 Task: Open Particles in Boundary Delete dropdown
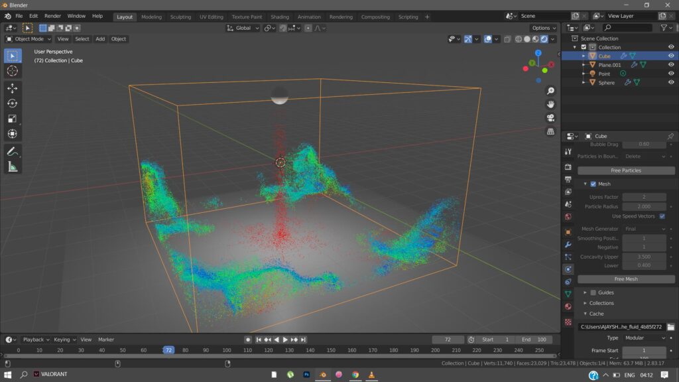click(x=645, y=157)
